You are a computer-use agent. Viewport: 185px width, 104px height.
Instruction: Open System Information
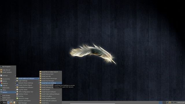click(x=28, y=101)
